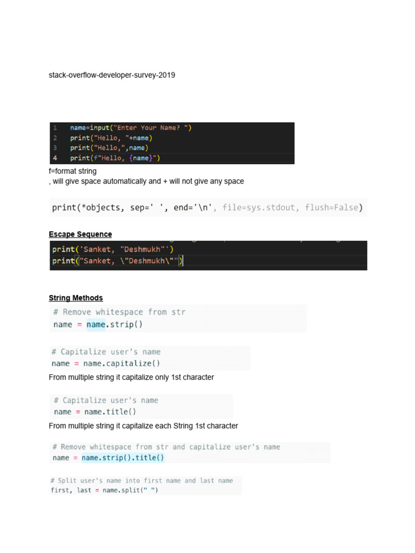Screen dimensions: 415x553
Task: Click the 'f=format string' note
Action: tap(73, 171)
